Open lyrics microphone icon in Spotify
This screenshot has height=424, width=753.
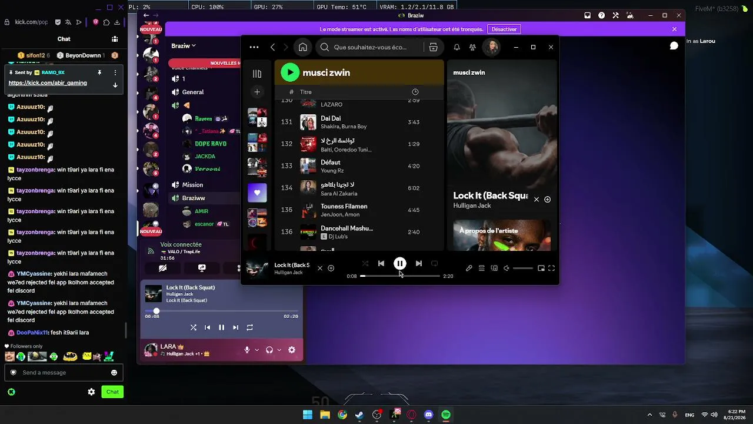(x=469, y=269)
